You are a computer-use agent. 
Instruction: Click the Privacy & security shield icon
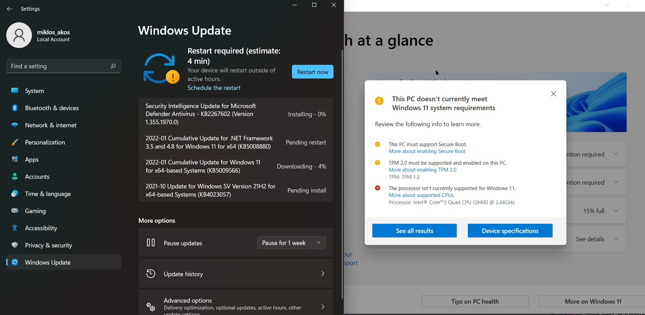click(x=15, y=245)
